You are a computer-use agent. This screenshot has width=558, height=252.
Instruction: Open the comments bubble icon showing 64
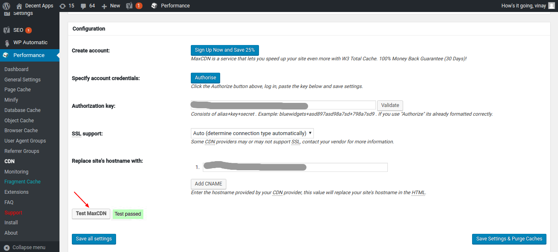(83, 6)
